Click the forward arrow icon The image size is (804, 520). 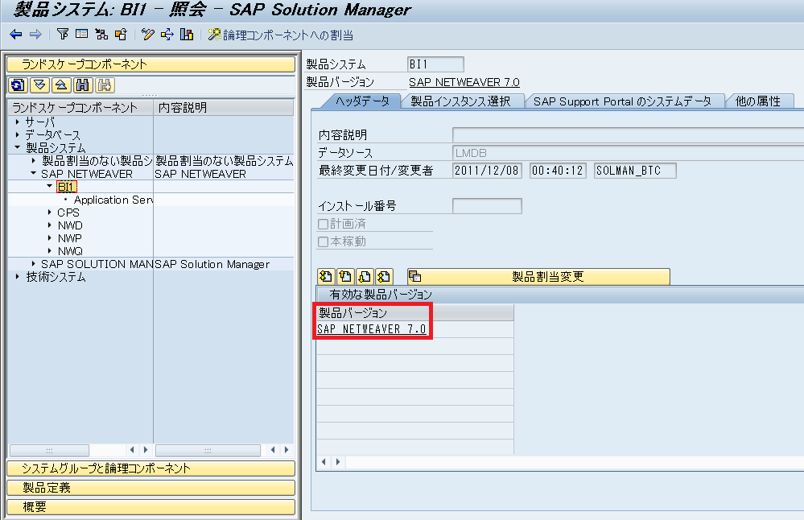point(35,35)
